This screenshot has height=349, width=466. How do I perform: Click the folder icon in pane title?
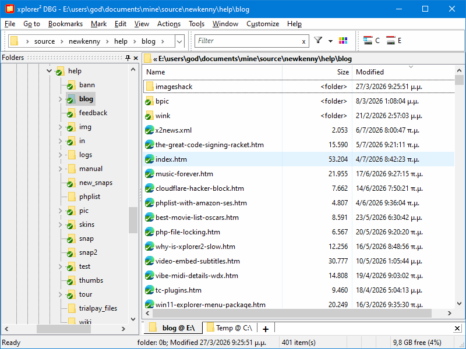(148, 59)
